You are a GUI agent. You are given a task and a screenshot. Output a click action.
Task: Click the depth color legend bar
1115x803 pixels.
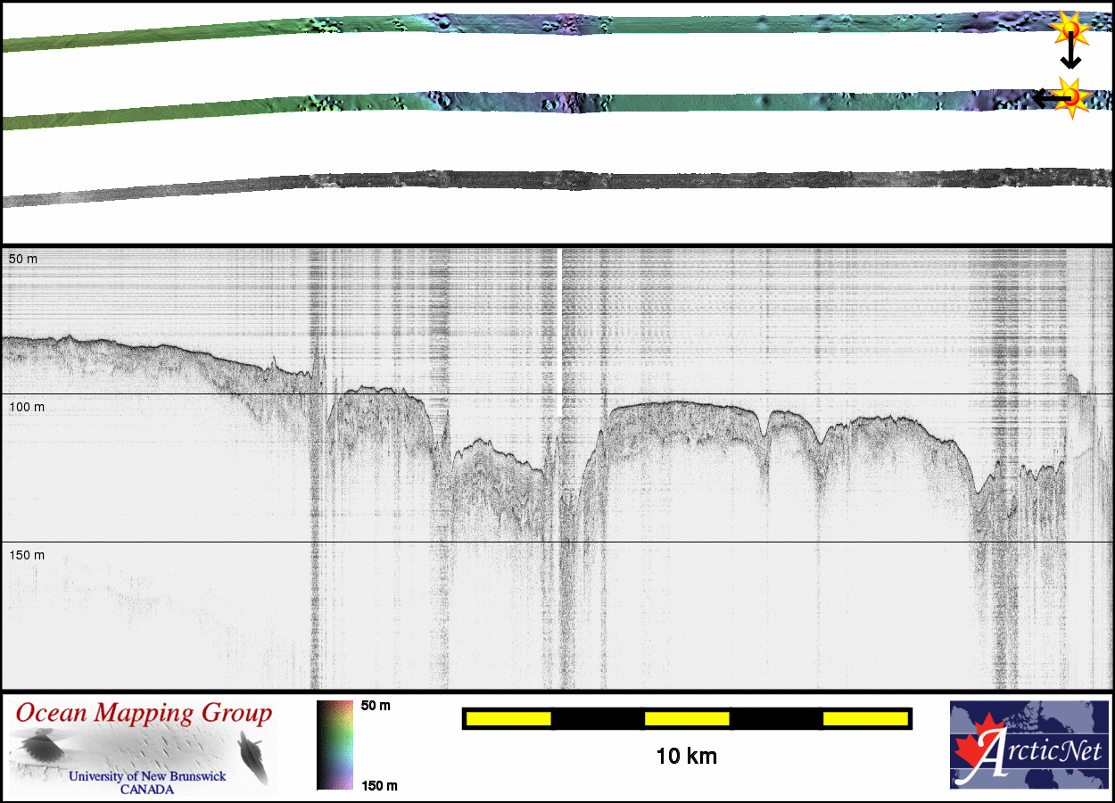pos(334,745)
